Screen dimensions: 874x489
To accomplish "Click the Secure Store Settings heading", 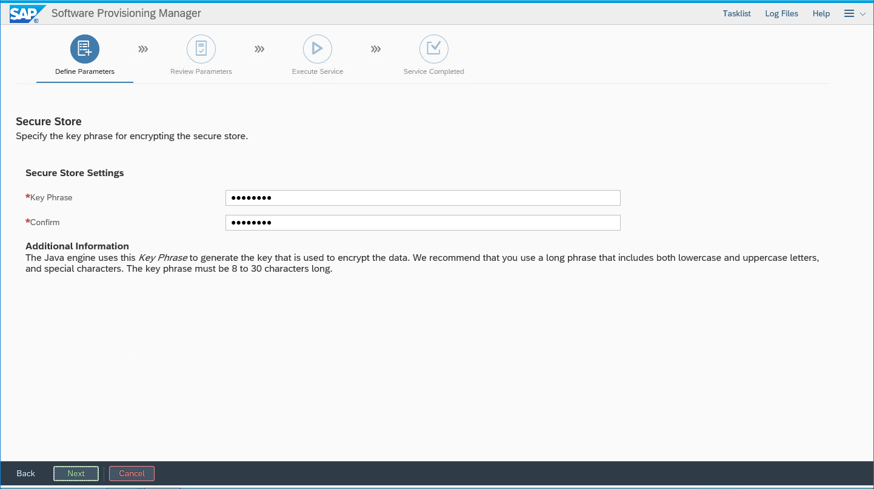I will coord(75,173).
